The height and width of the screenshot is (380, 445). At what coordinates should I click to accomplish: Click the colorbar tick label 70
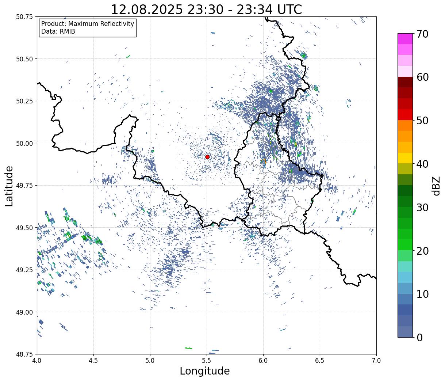tap(422, 34)
